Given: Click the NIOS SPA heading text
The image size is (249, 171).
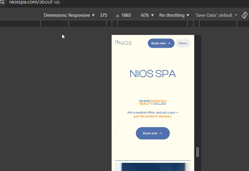Looking at the screenshot, I should 153,74.
